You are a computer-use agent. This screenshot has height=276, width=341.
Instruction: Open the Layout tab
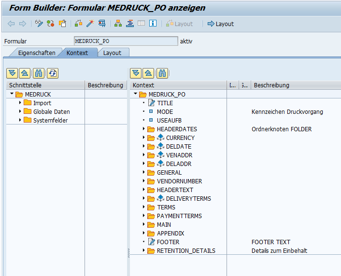(x=112, y=53)
